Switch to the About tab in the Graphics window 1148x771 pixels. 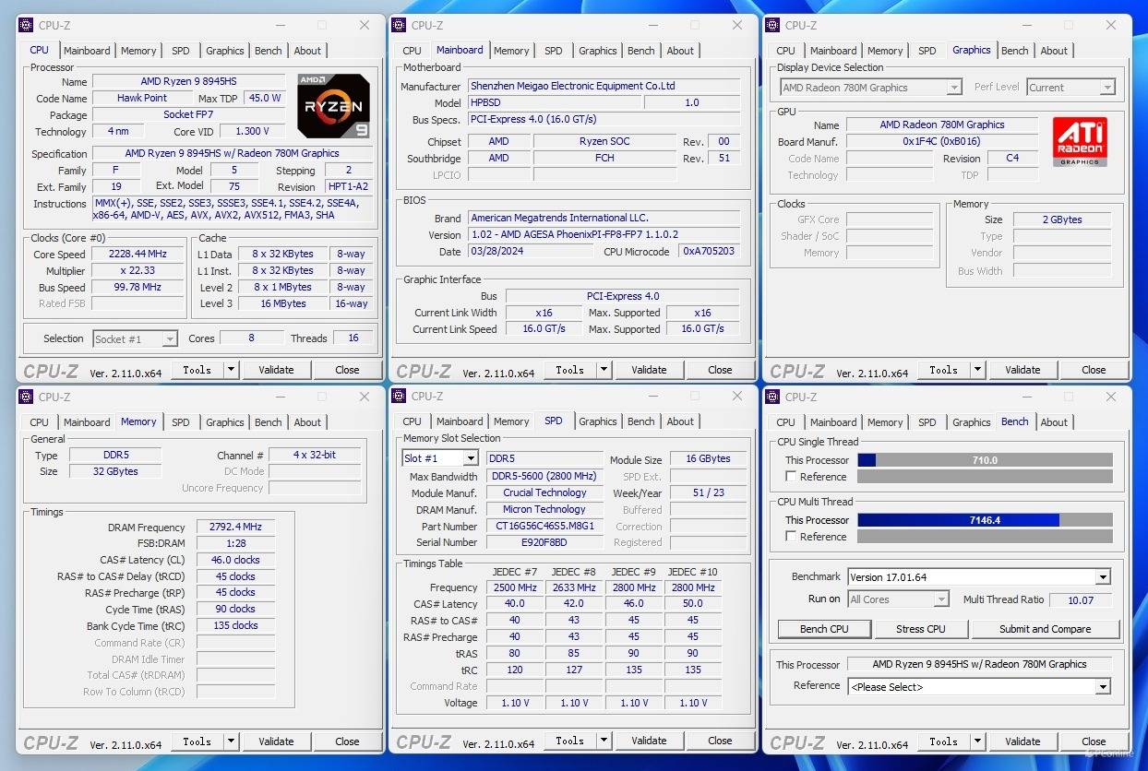(x=1054, y=51)
